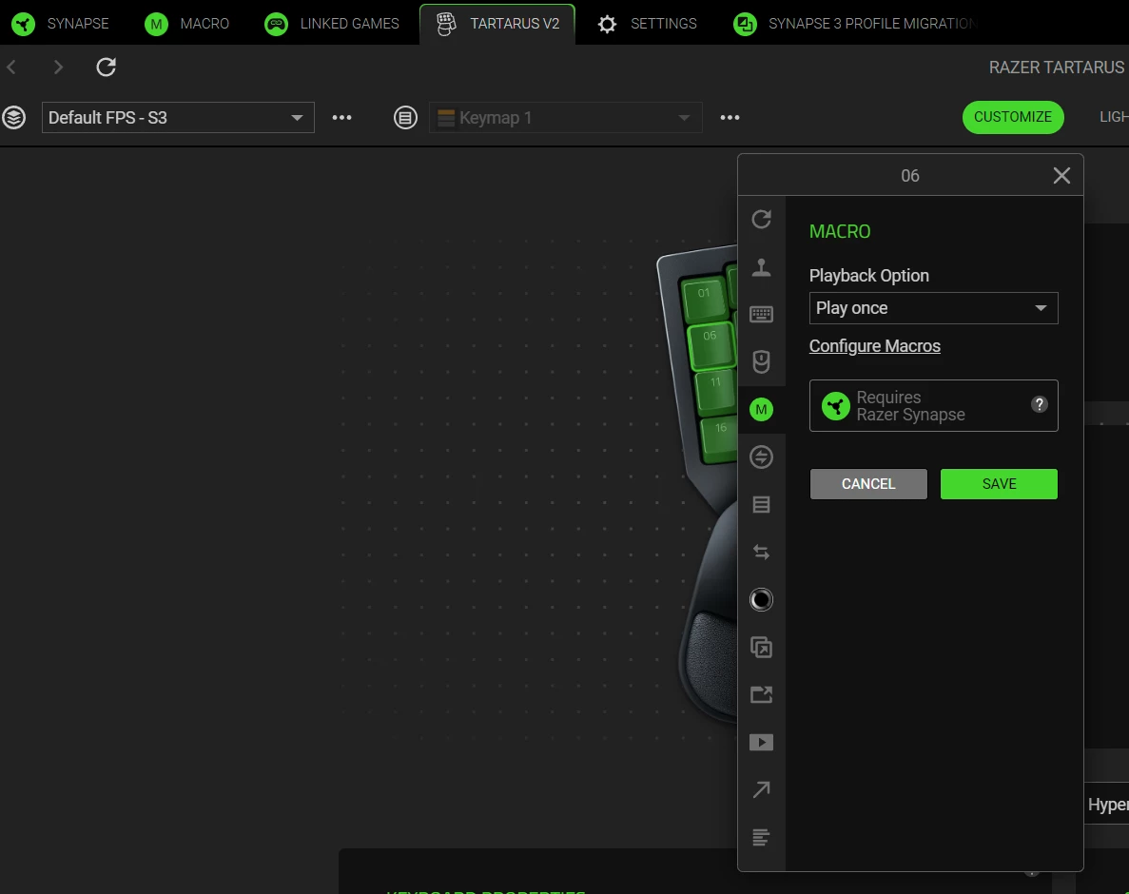1129x894 pixels.
Task: Select the Joystick function icon
Action: click(761, 267)
